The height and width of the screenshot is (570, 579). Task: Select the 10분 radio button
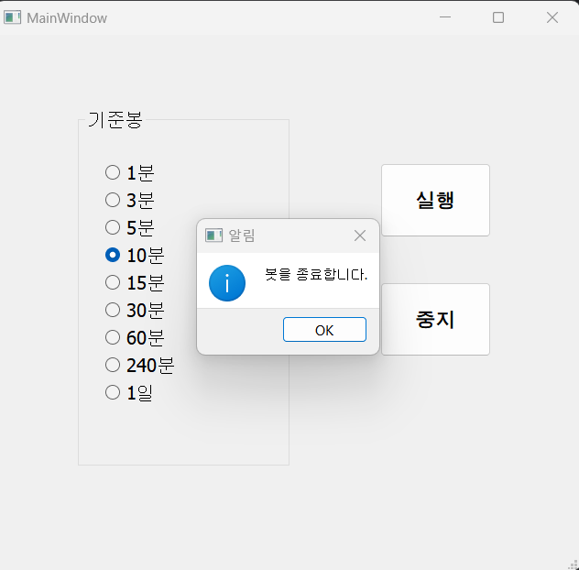pyautogui.click(x=135, y=255)
